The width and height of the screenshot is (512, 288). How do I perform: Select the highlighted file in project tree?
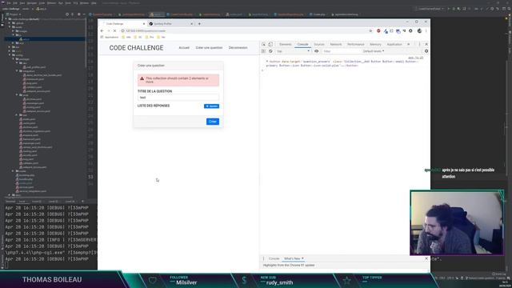click(45, 39)
